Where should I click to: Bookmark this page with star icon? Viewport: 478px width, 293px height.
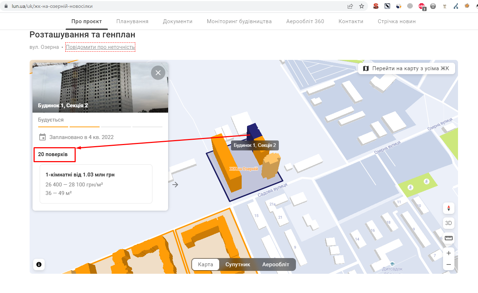click(x=362, y=6)
